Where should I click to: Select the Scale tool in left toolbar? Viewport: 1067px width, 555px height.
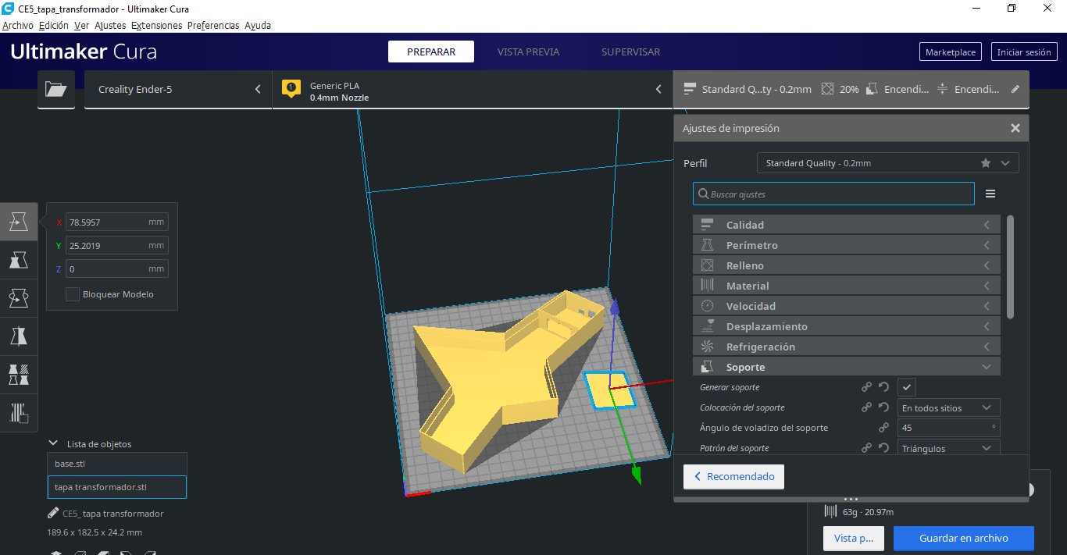point(19,260)
